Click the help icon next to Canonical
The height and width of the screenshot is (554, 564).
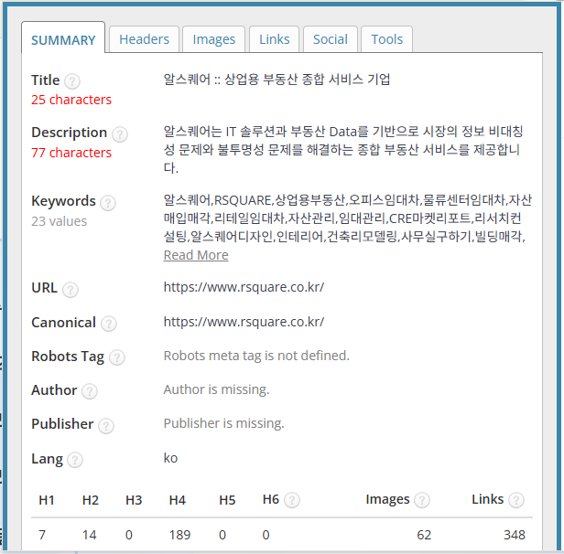tap(109, 324)
